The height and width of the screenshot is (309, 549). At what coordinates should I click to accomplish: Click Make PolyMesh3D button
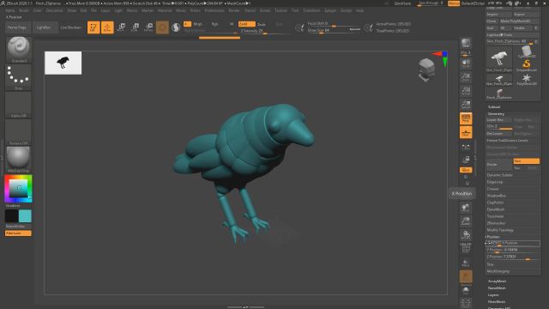point(519,21)
